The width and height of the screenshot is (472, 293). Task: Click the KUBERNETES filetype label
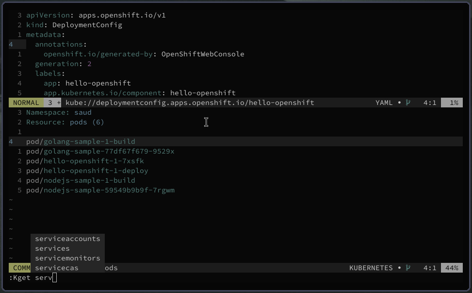point(371,268)
